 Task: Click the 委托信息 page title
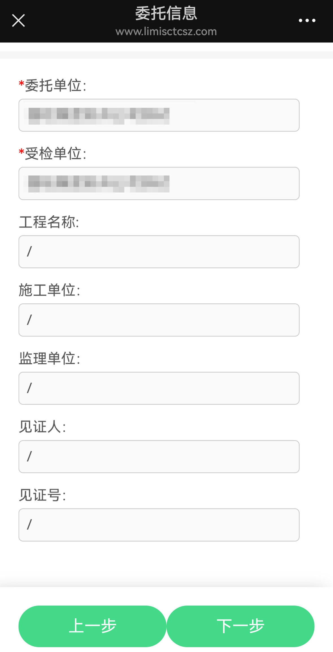[x=166, y=13]
